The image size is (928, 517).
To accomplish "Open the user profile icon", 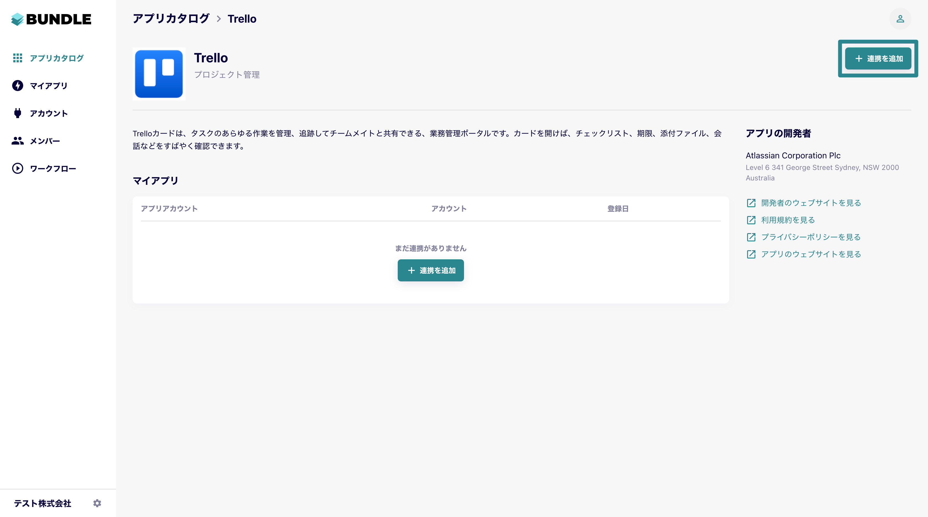I will click(900, 19).
